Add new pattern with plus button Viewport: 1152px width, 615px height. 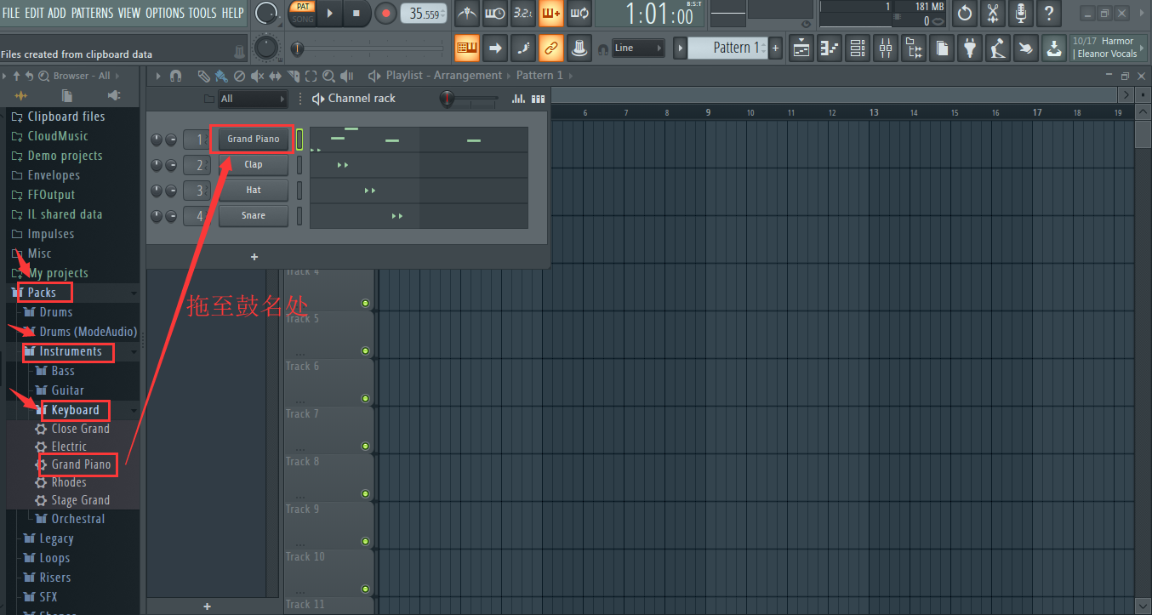pos(775,48)
